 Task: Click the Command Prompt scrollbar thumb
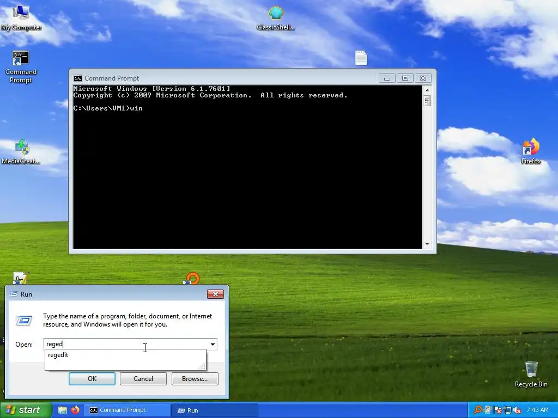[427, 101]
